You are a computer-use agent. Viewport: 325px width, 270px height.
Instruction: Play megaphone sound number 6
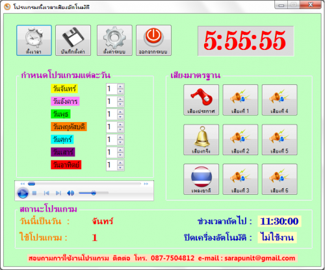click(x=279, y=179)
